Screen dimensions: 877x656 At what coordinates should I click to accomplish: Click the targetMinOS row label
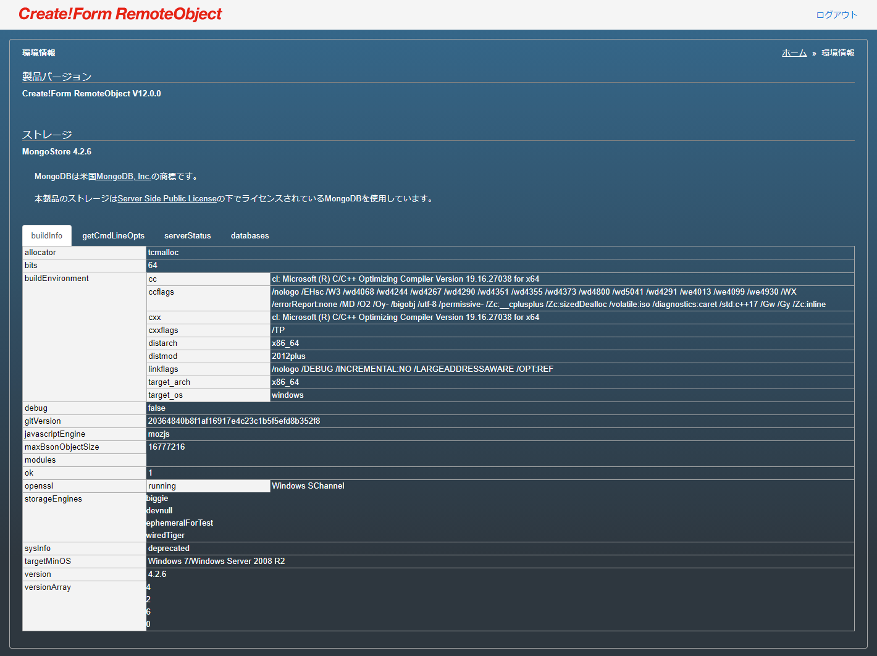tap(85, 561)
